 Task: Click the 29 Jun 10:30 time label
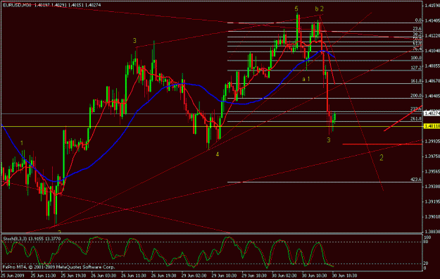(224, 275)
